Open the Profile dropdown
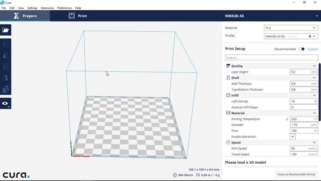 pyautogui.click(x=291, y=36)
